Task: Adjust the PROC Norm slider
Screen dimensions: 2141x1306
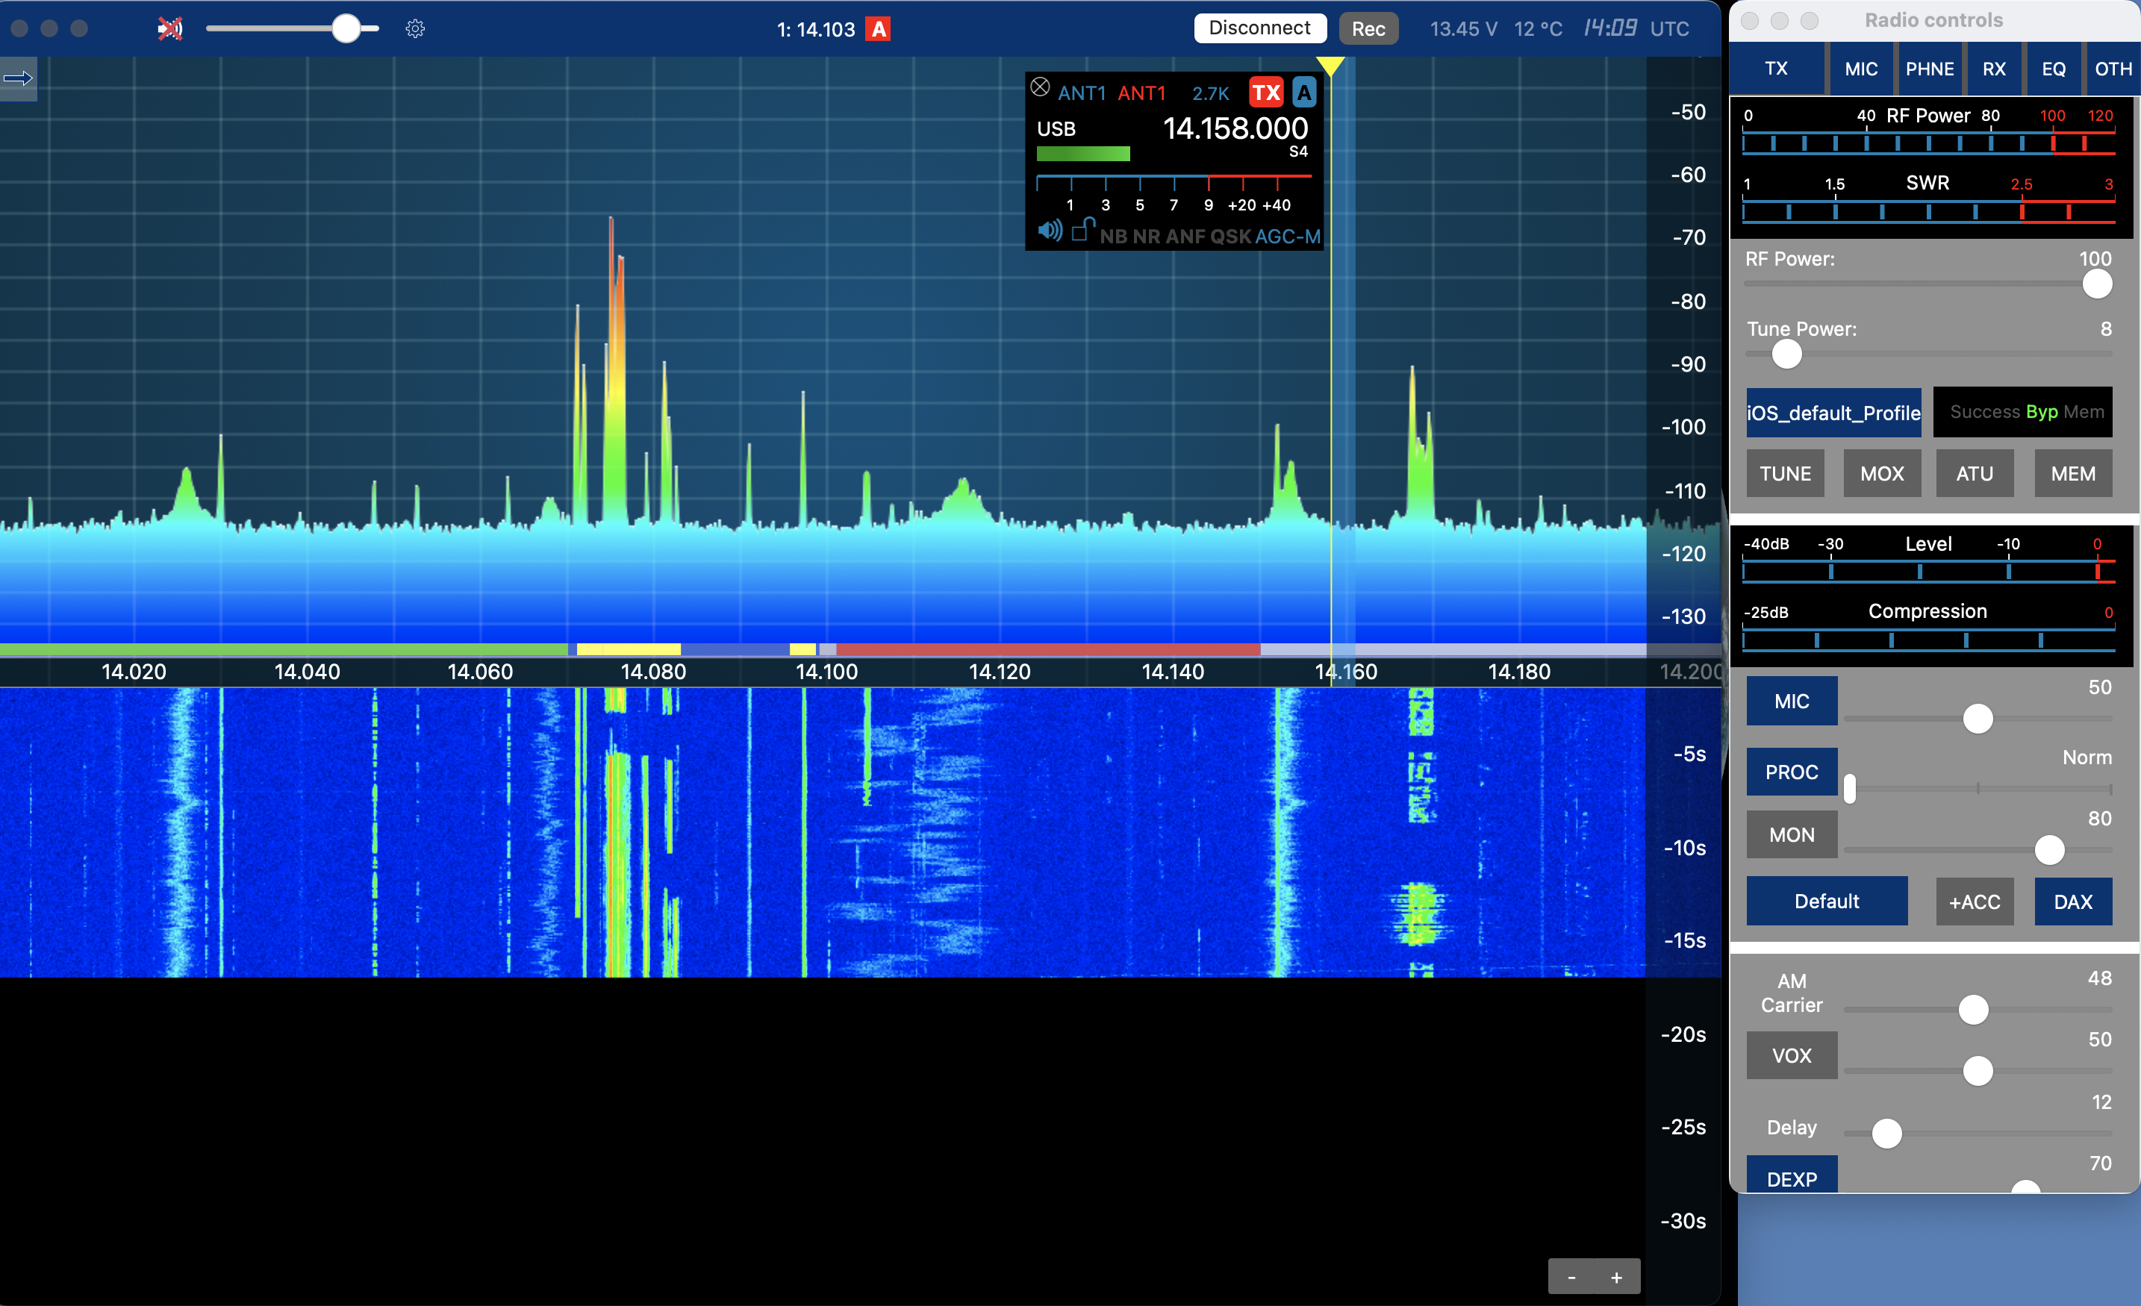Action: (1978, 789)
